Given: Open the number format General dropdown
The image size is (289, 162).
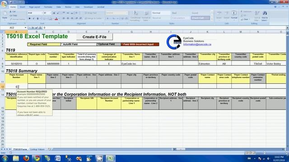Looking at the screenshot, I should [126, 13].
